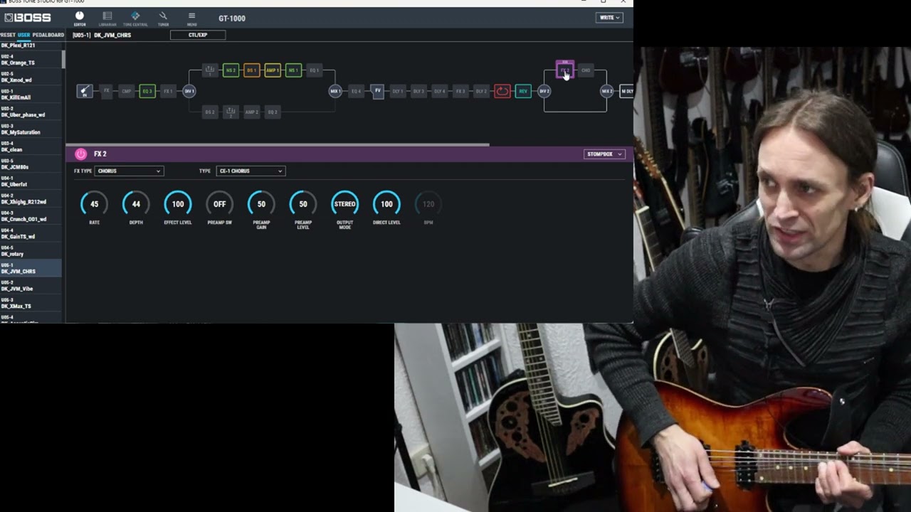The image size is (911, 512).
Task: Select the REV reverb block
Action: pyautogui.click(x=523, y=91)
